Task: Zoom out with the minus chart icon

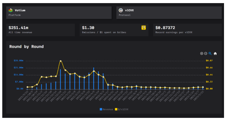Action: tap(206, 53)
